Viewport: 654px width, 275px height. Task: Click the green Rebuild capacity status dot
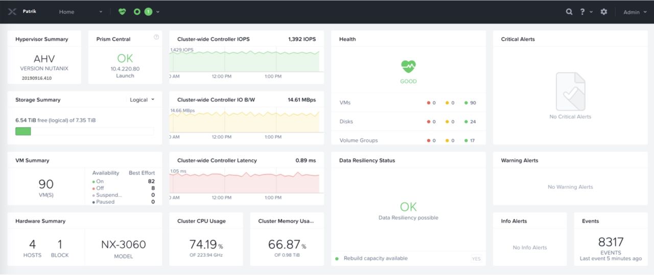click(337, 259)
